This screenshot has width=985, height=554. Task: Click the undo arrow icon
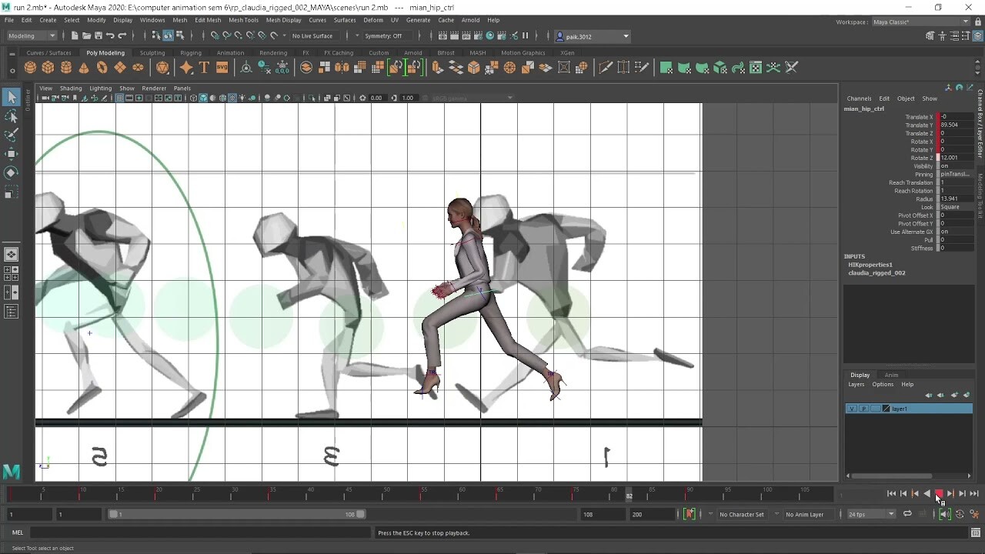click(x=110, y=36)
